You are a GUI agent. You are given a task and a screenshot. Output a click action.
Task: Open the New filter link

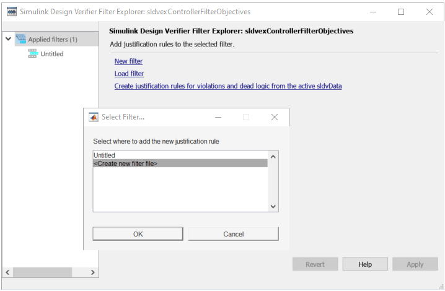[128, 61]
